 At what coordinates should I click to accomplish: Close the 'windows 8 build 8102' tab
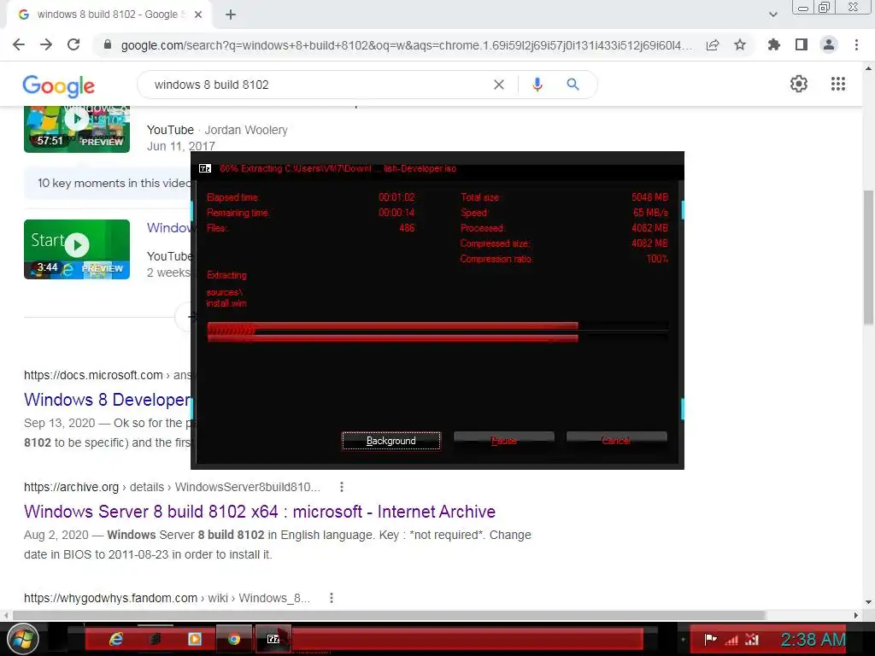coord(198,15)
